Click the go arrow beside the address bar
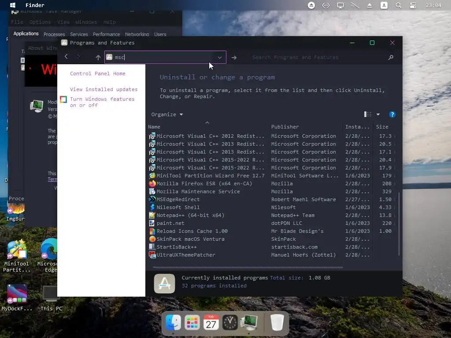Image resolution: width=451 pixels, height=338 pixels. [x=234, y=58]
